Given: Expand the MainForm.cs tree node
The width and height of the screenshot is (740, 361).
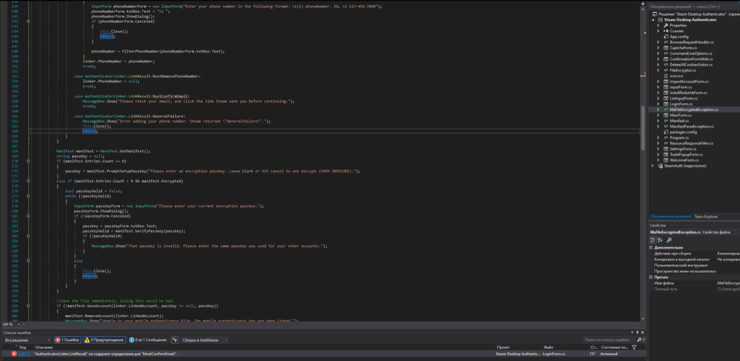Looking at the screenshot, I should 658,115.
